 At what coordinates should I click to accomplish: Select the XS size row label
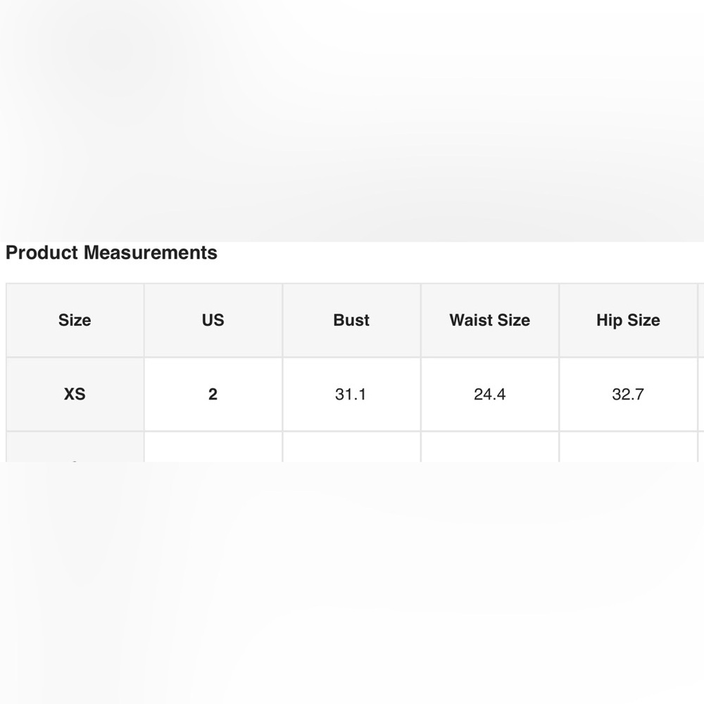[75, 394]
